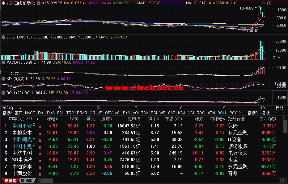Sort the list by 现价 column
Screen dimensions: 288x184
(x=74, y=119)
